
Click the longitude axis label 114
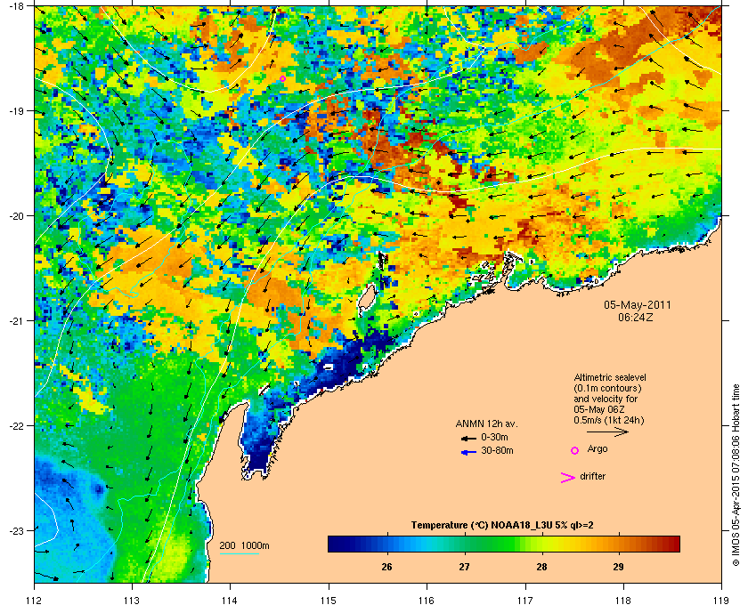point(230,600)
